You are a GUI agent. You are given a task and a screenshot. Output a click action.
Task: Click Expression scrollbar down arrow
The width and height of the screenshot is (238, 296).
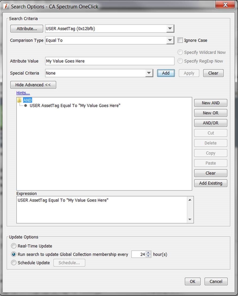[190, 219]
